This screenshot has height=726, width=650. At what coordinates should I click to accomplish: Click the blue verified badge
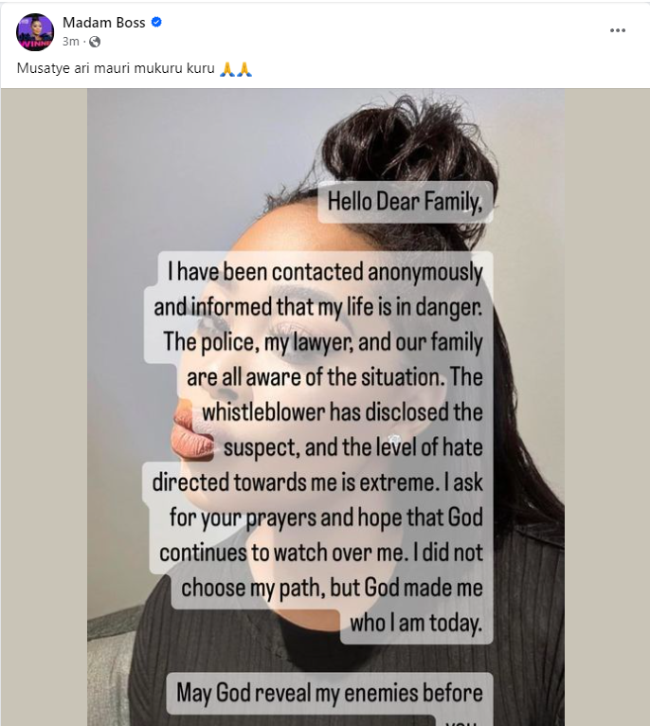pyautogui.click(x=156, y=22)
